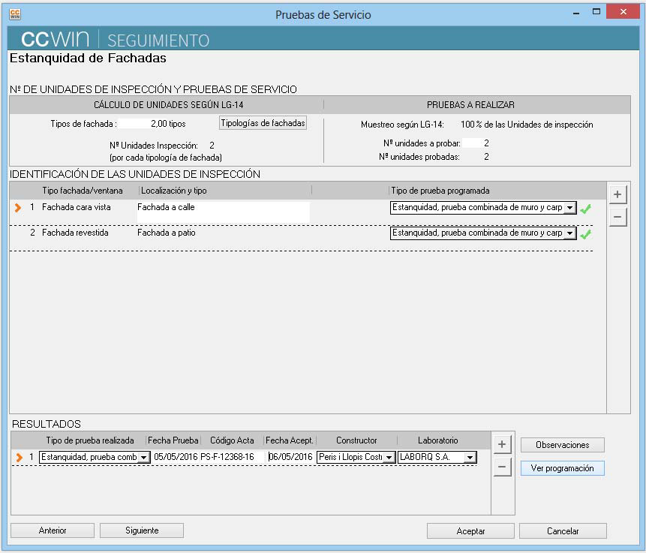Open Tipo de prueba dropdown for Fachada revestida

569,233
